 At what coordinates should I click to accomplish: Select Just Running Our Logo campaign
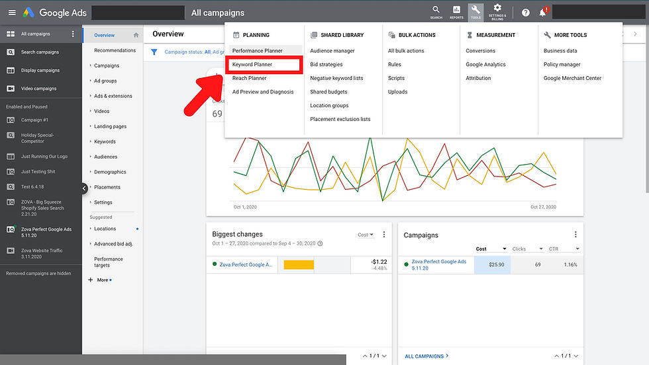click(x=44, y=156)
